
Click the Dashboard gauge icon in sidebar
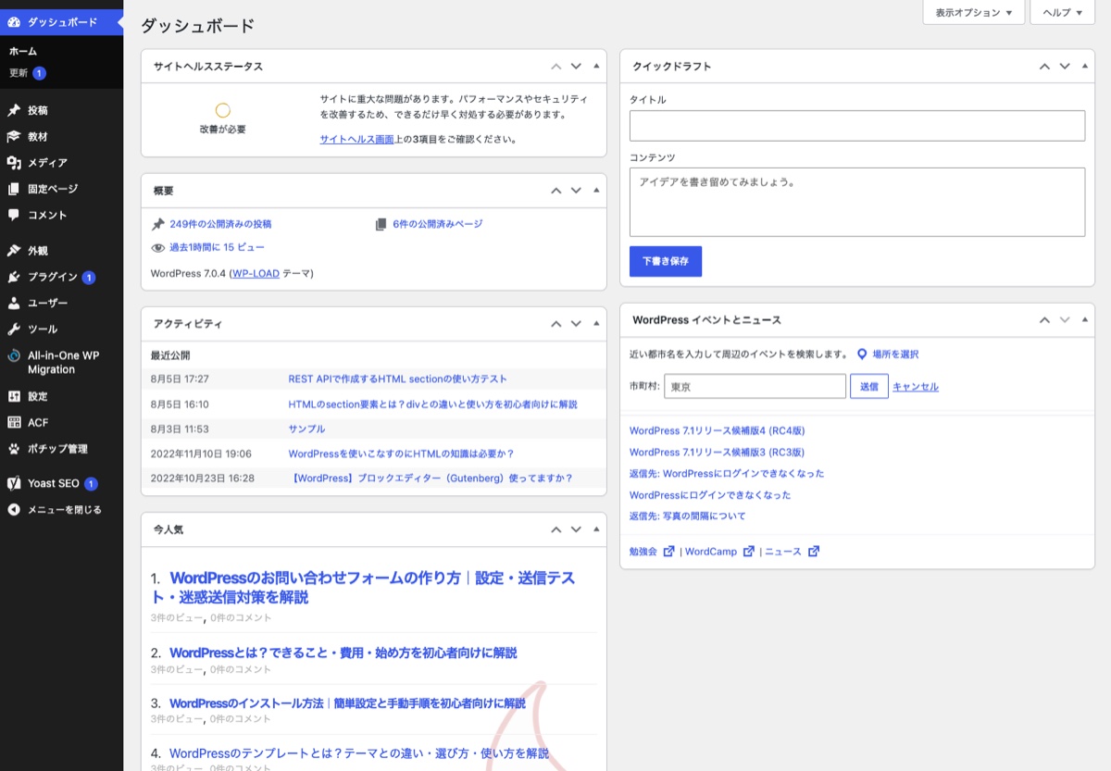tap(14, 22)
